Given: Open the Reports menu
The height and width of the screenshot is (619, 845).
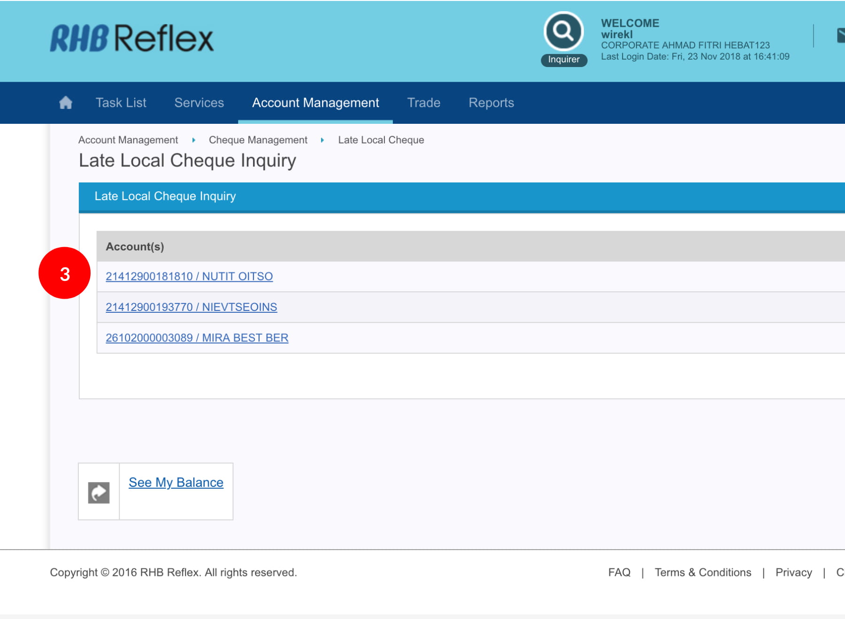Looking at the screenshot, I should point(491,103).
